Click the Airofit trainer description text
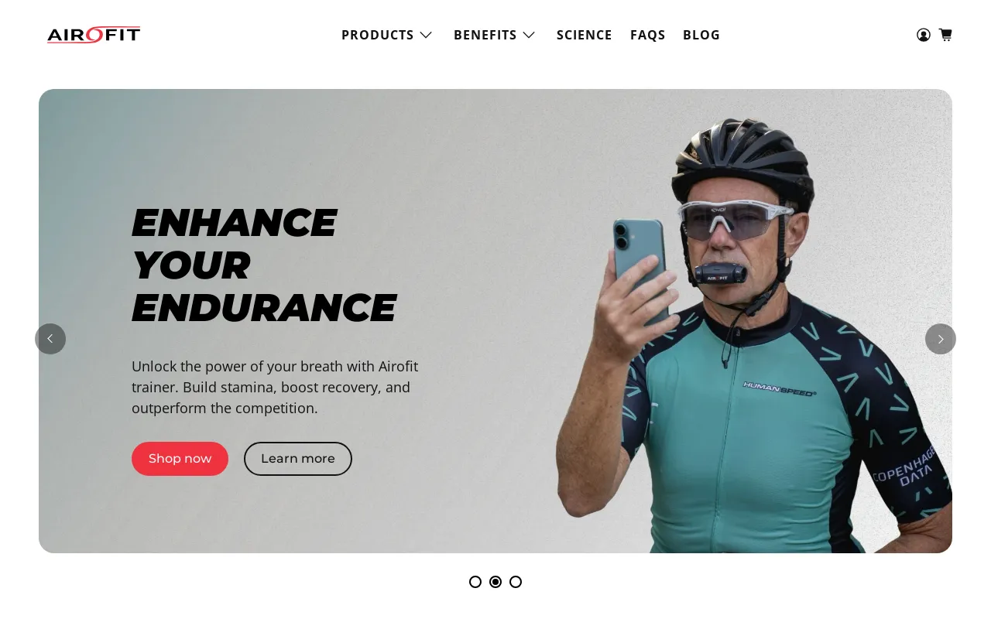991x619 pixels. coord(275,387)
